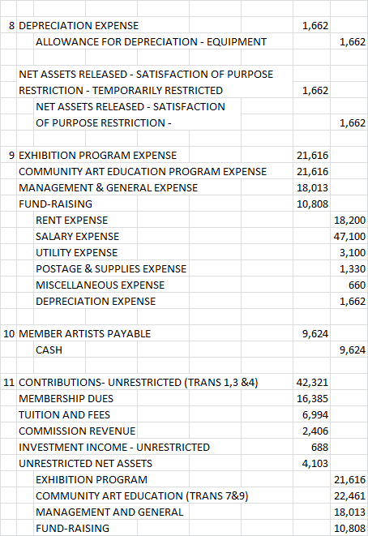Select the 47,100 salary credit amount
Image resolution: width=368 pixels, height=536 pixels.
click(349, 236)
